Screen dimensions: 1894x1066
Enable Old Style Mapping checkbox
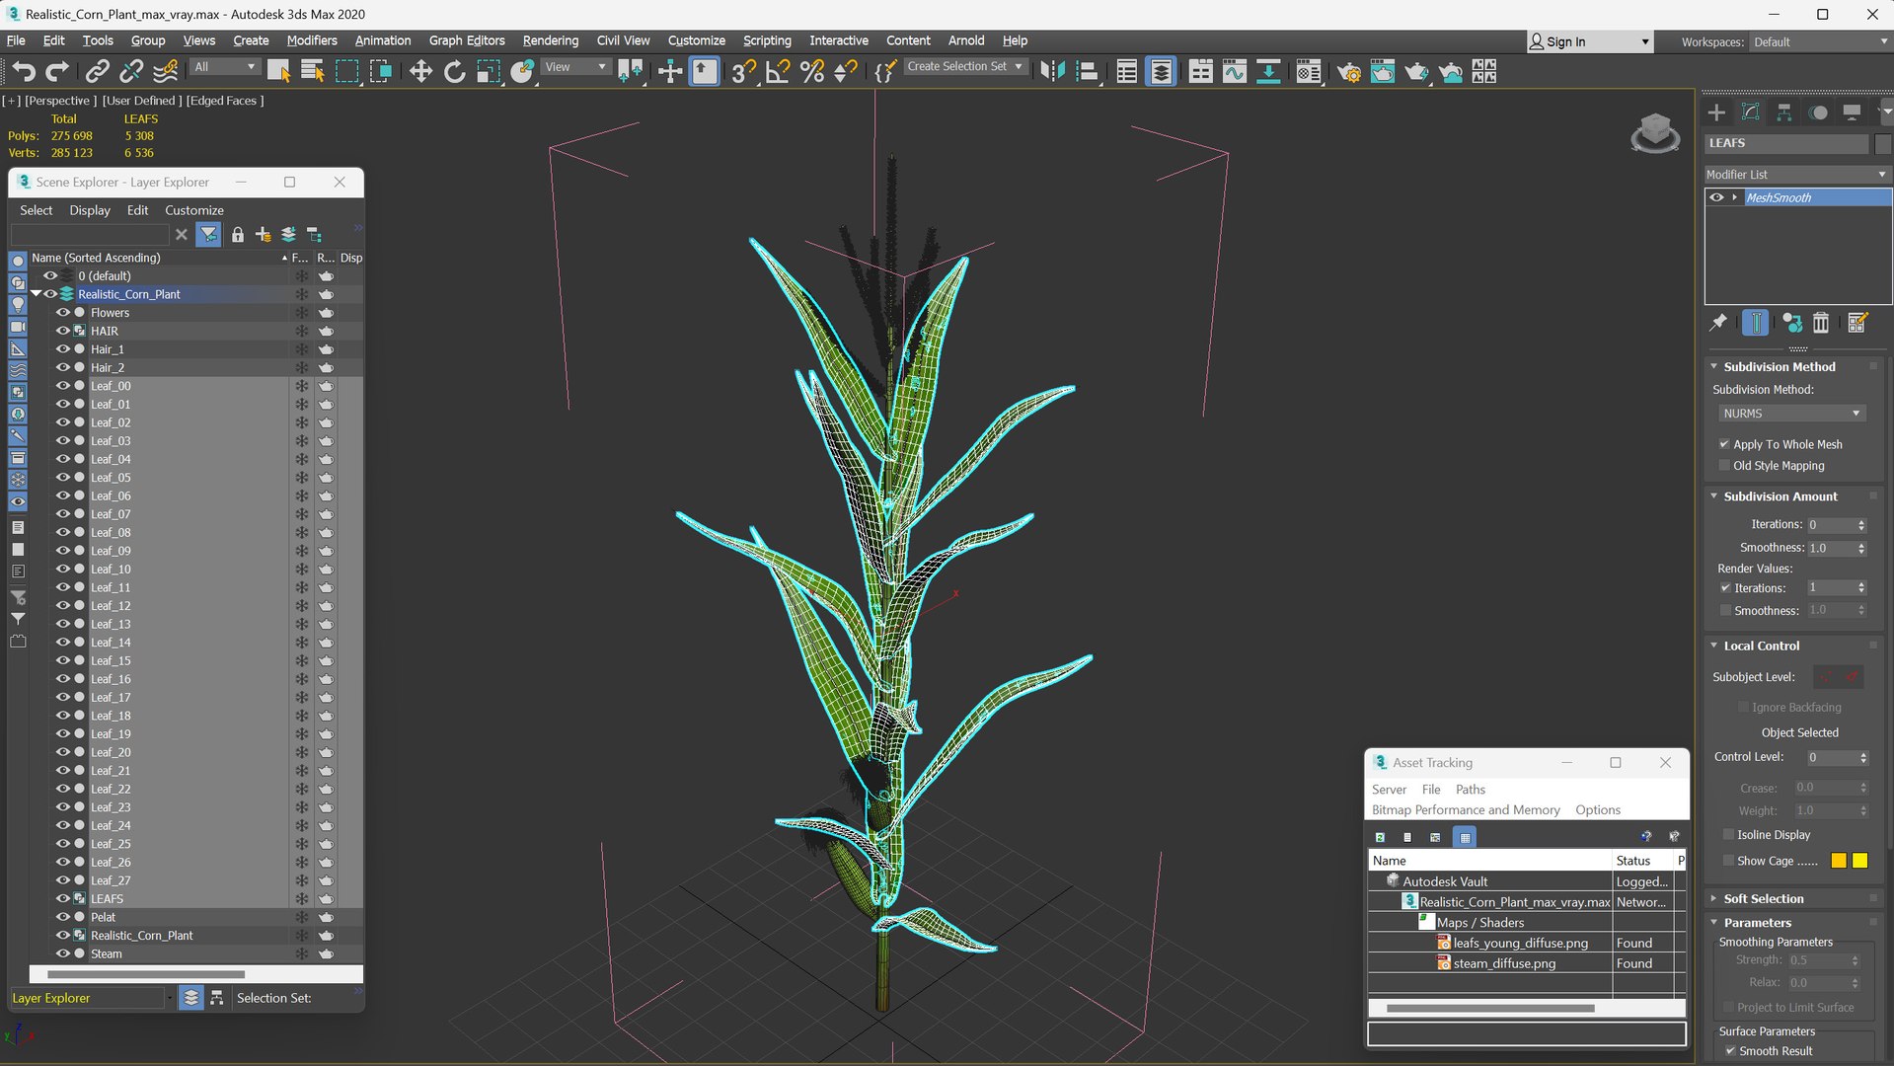1724,466
